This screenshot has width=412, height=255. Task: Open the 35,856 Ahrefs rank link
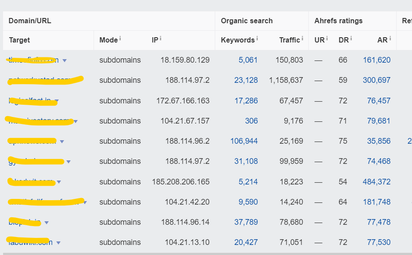click(x=379, y=141)
